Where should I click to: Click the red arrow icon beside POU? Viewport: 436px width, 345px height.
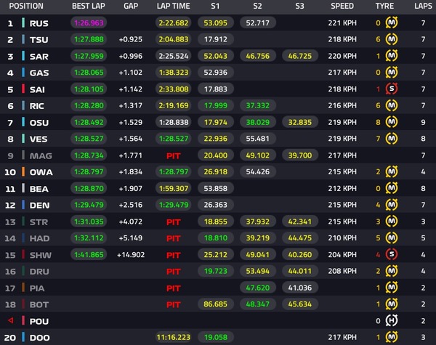[11, 320]
